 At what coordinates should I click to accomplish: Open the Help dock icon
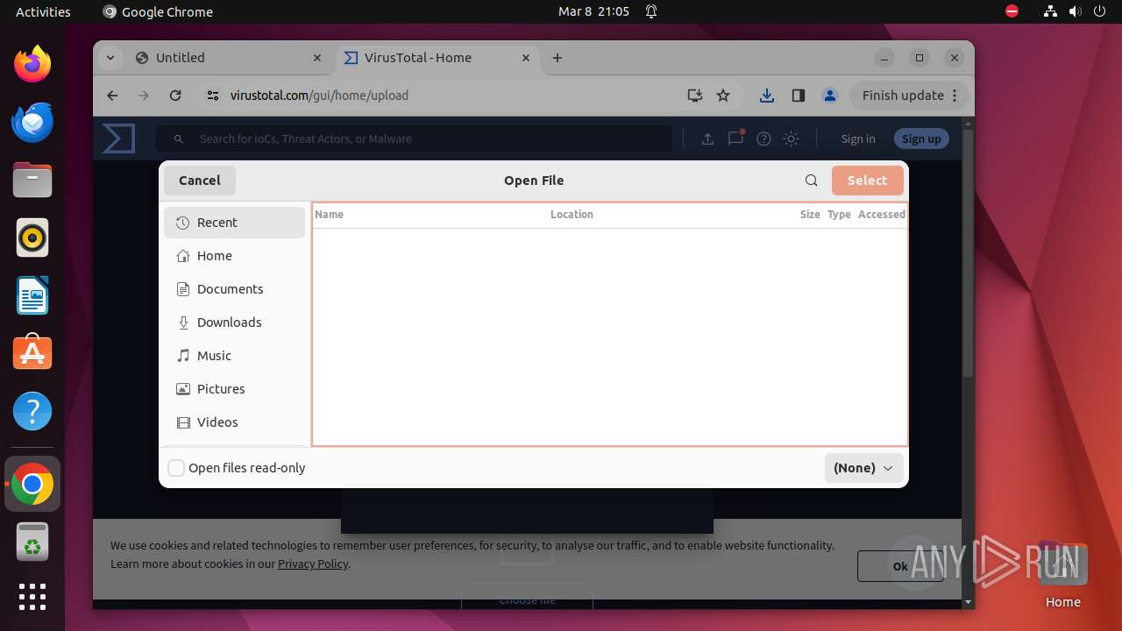point(32,411)
